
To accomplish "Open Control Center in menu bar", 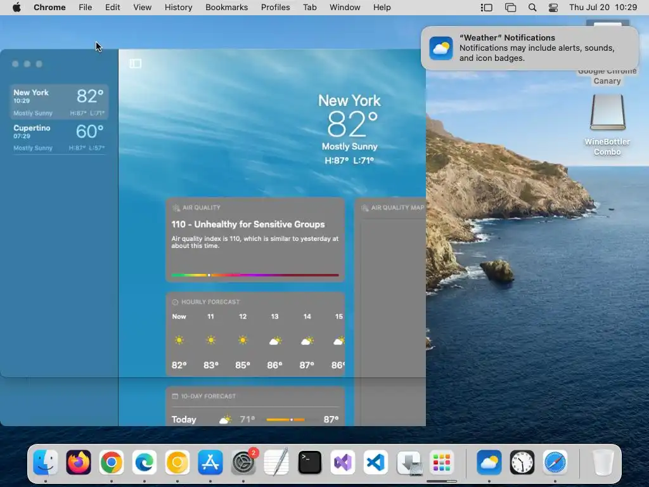I will (553, 8).
